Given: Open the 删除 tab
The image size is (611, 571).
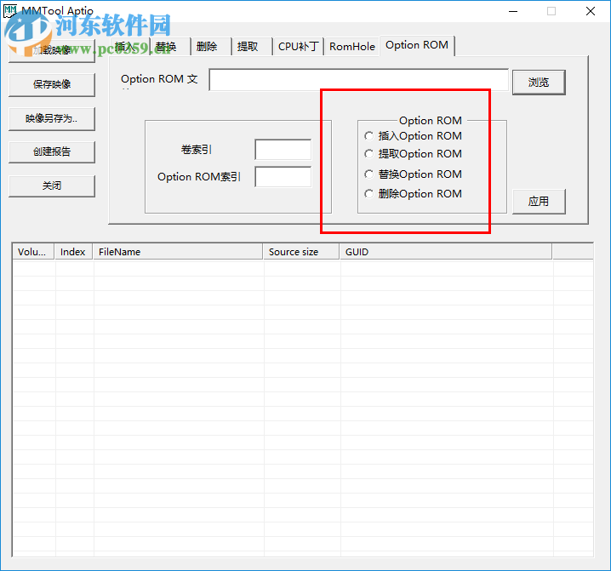Looking at the screenshot, I should click(211, 47).
